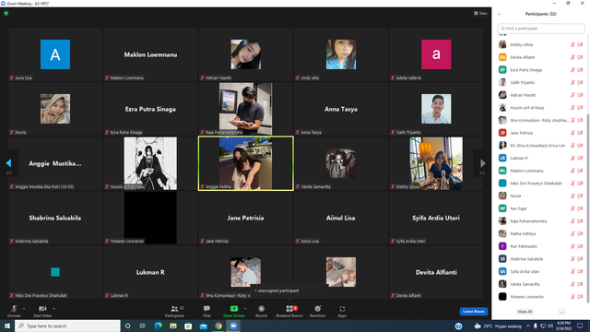Image resolution: width=590 pixels, height=332 pixels.
Task: Open the View layout dropdown
Action: coord(480,13)
